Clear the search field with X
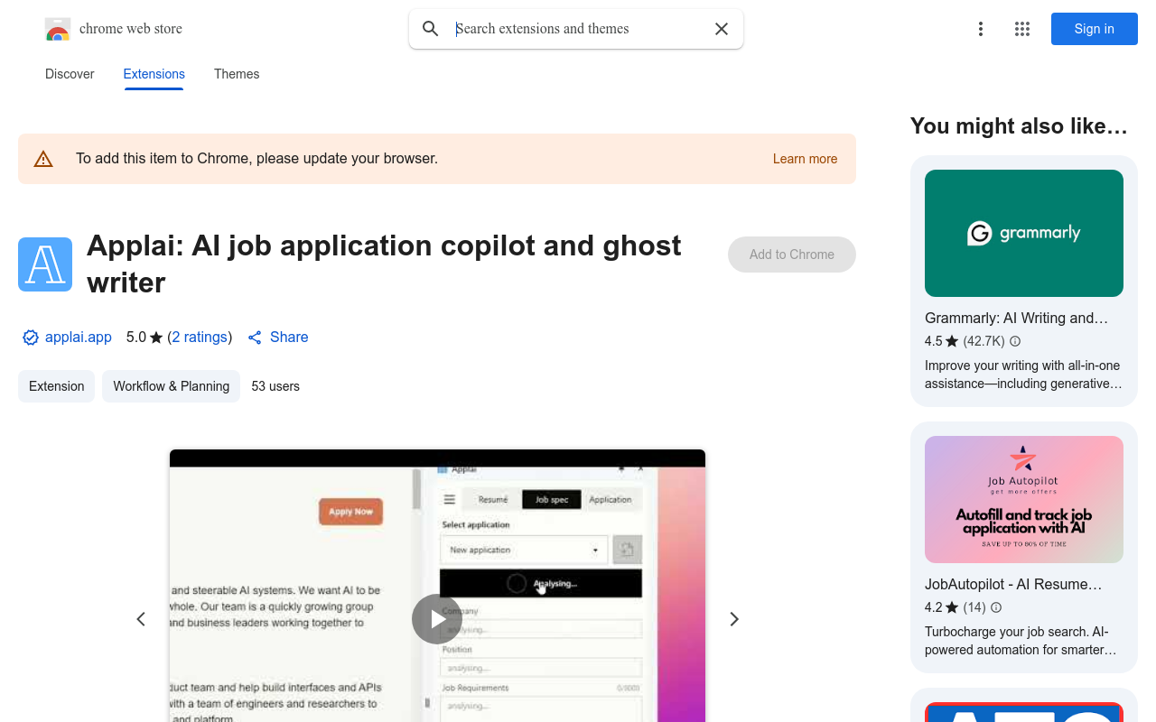The height and width of the screenshot is (722, 1156). pyautogui.click(x=722, y=29)
